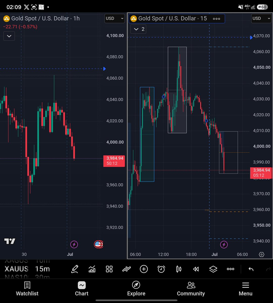Open the indicators chart icon in toolbar

point(92,269)
